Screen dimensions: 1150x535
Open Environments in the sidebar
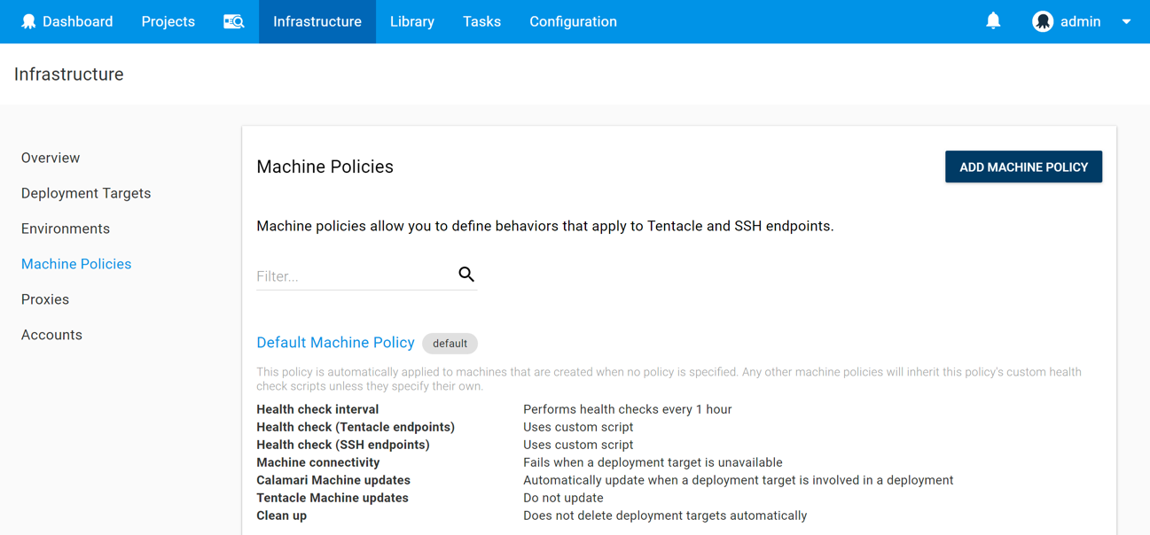[66, 229]
